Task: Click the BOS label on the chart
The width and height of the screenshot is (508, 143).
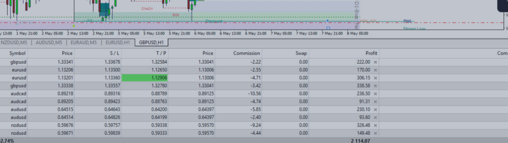Action: tap(176, 15)
